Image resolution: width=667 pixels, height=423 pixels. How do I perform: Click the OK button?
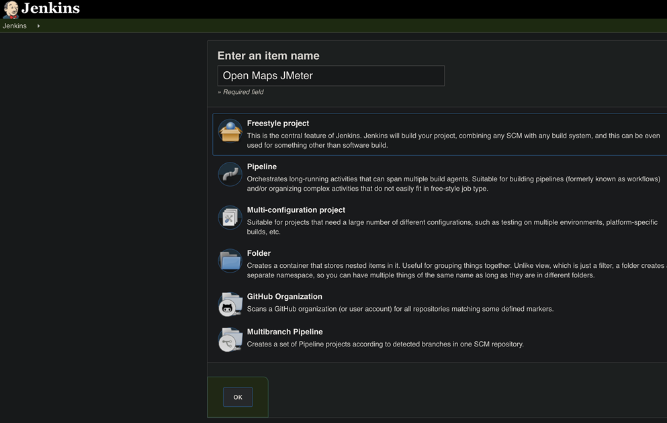238,397
